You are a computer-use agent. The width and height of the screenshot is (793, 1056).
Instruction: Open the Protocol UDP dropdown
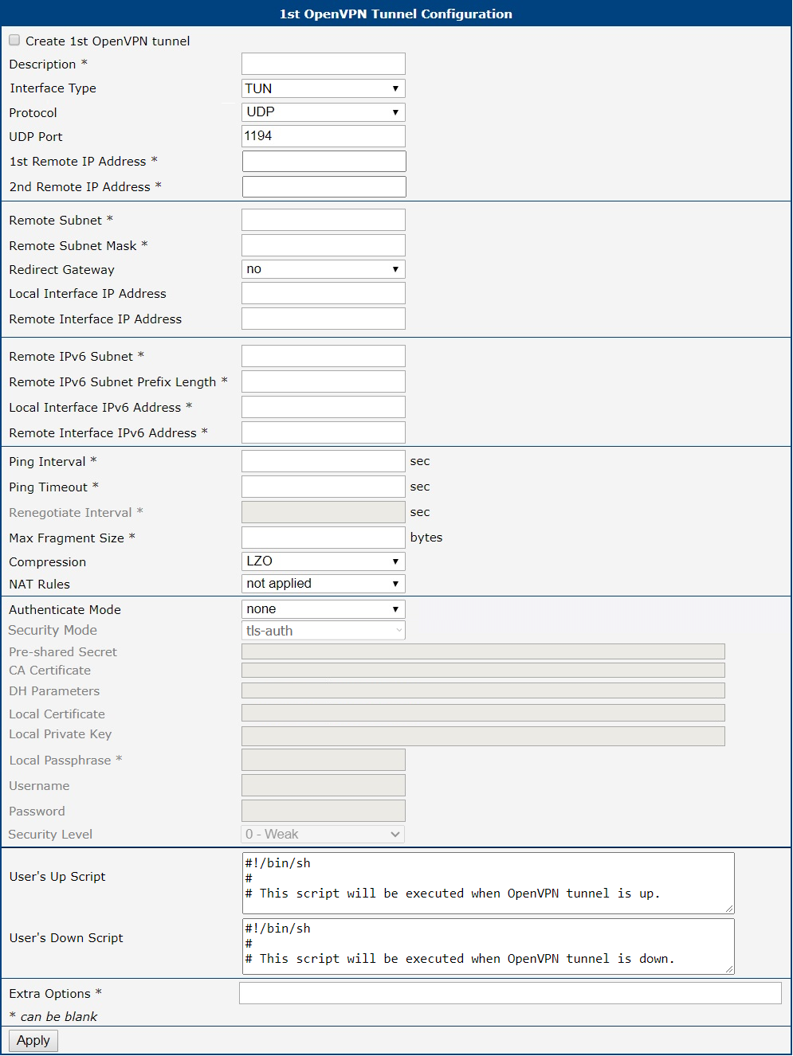point(324,112)
